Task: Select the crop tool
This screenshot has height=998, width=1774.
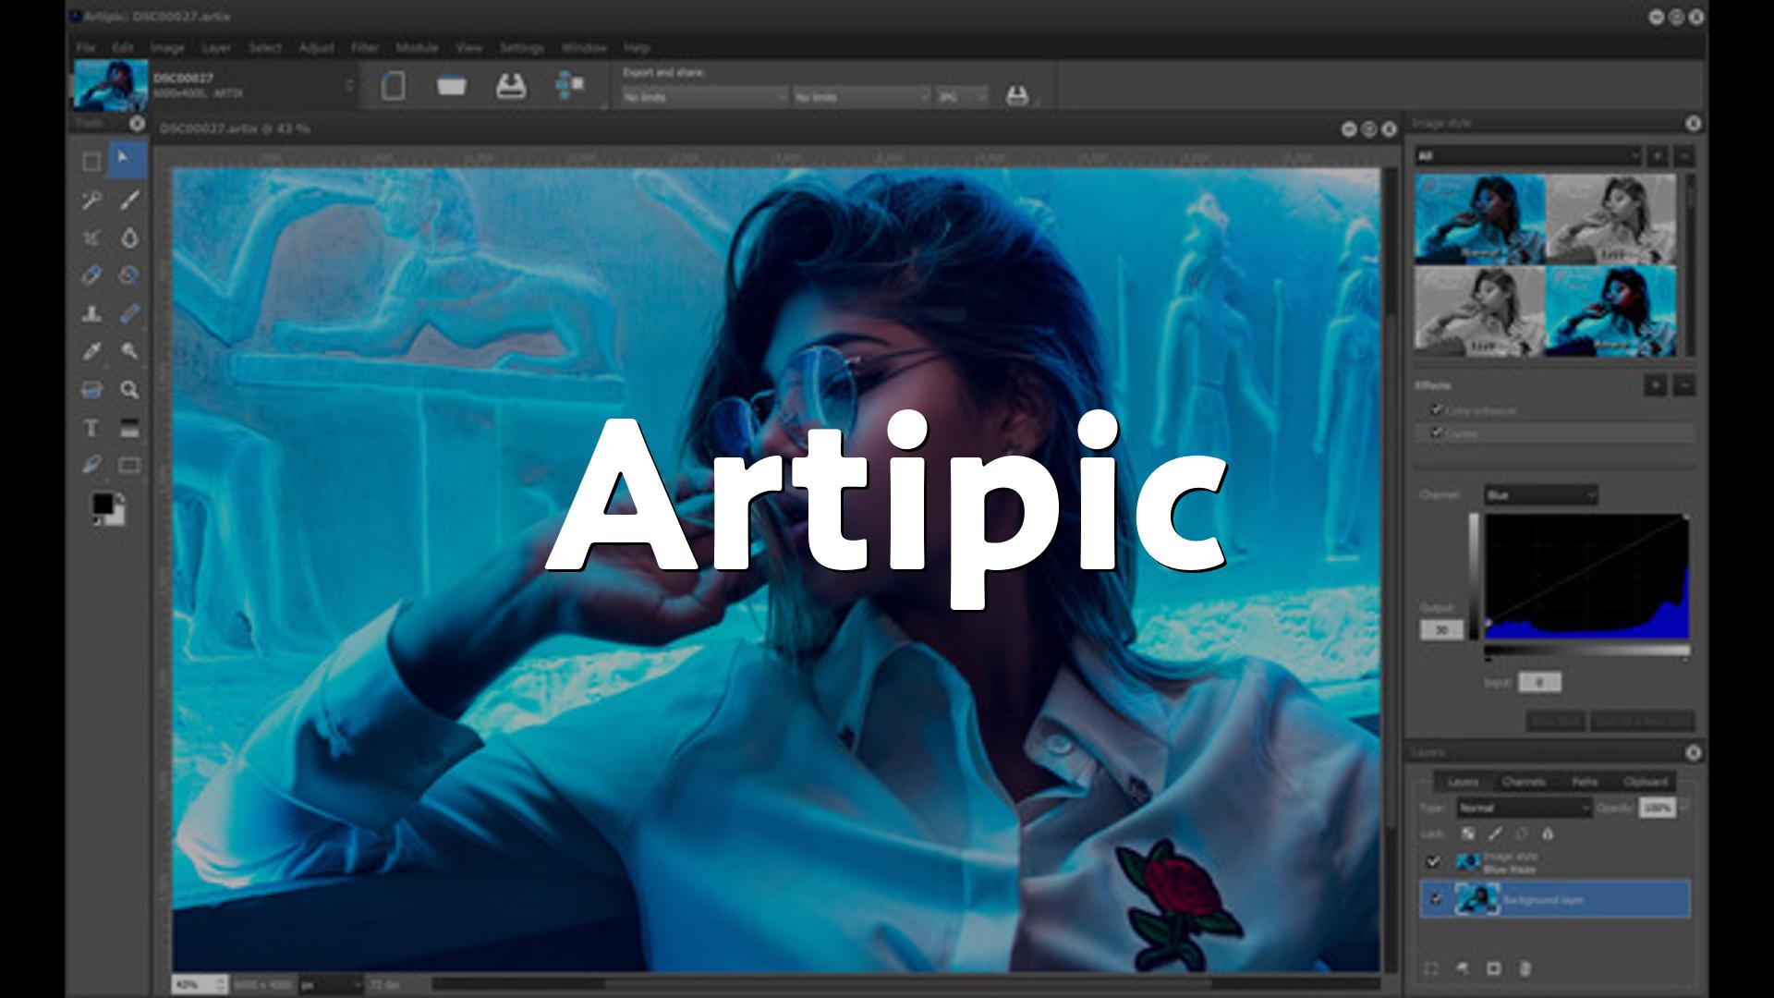Action: (91, 238)
